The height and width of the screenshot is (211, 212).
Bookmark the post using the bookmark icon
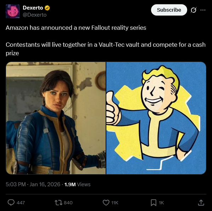[x=154, y=203]
